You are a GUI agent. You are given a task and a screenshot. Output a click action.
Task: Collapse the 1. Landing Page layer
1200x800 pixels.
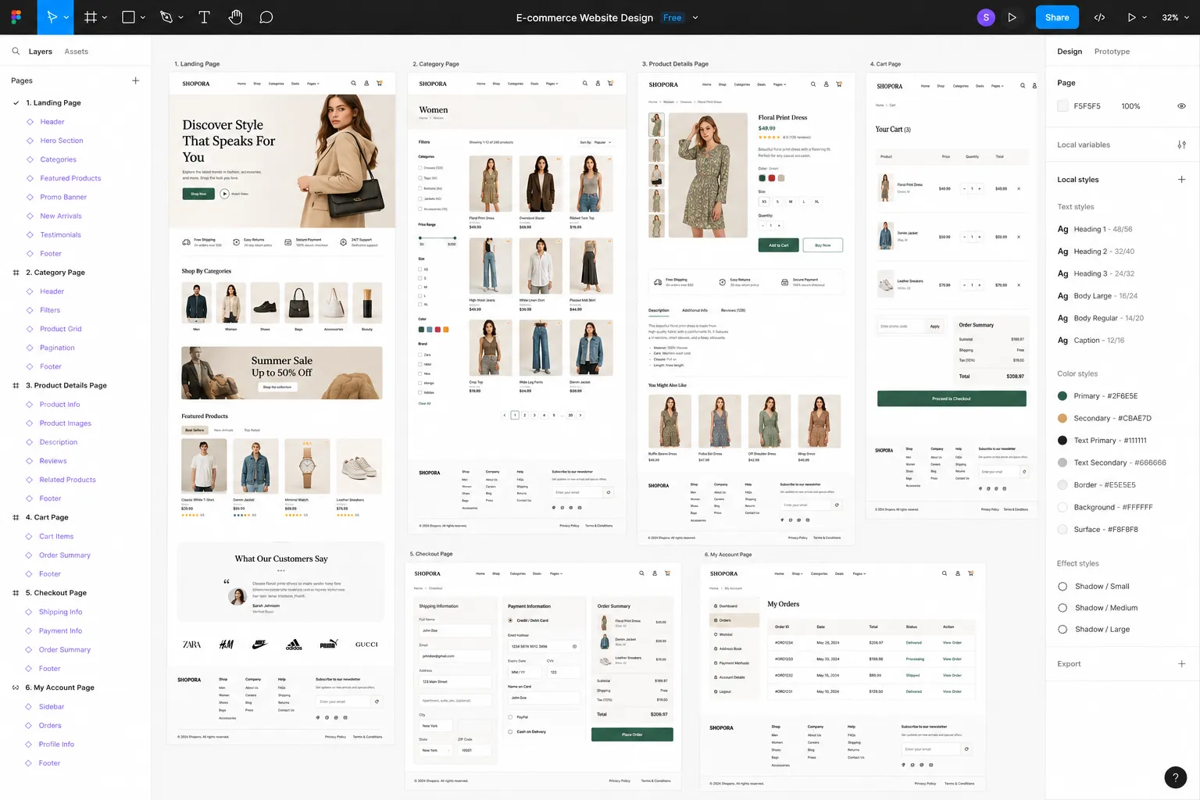(16, 103)
